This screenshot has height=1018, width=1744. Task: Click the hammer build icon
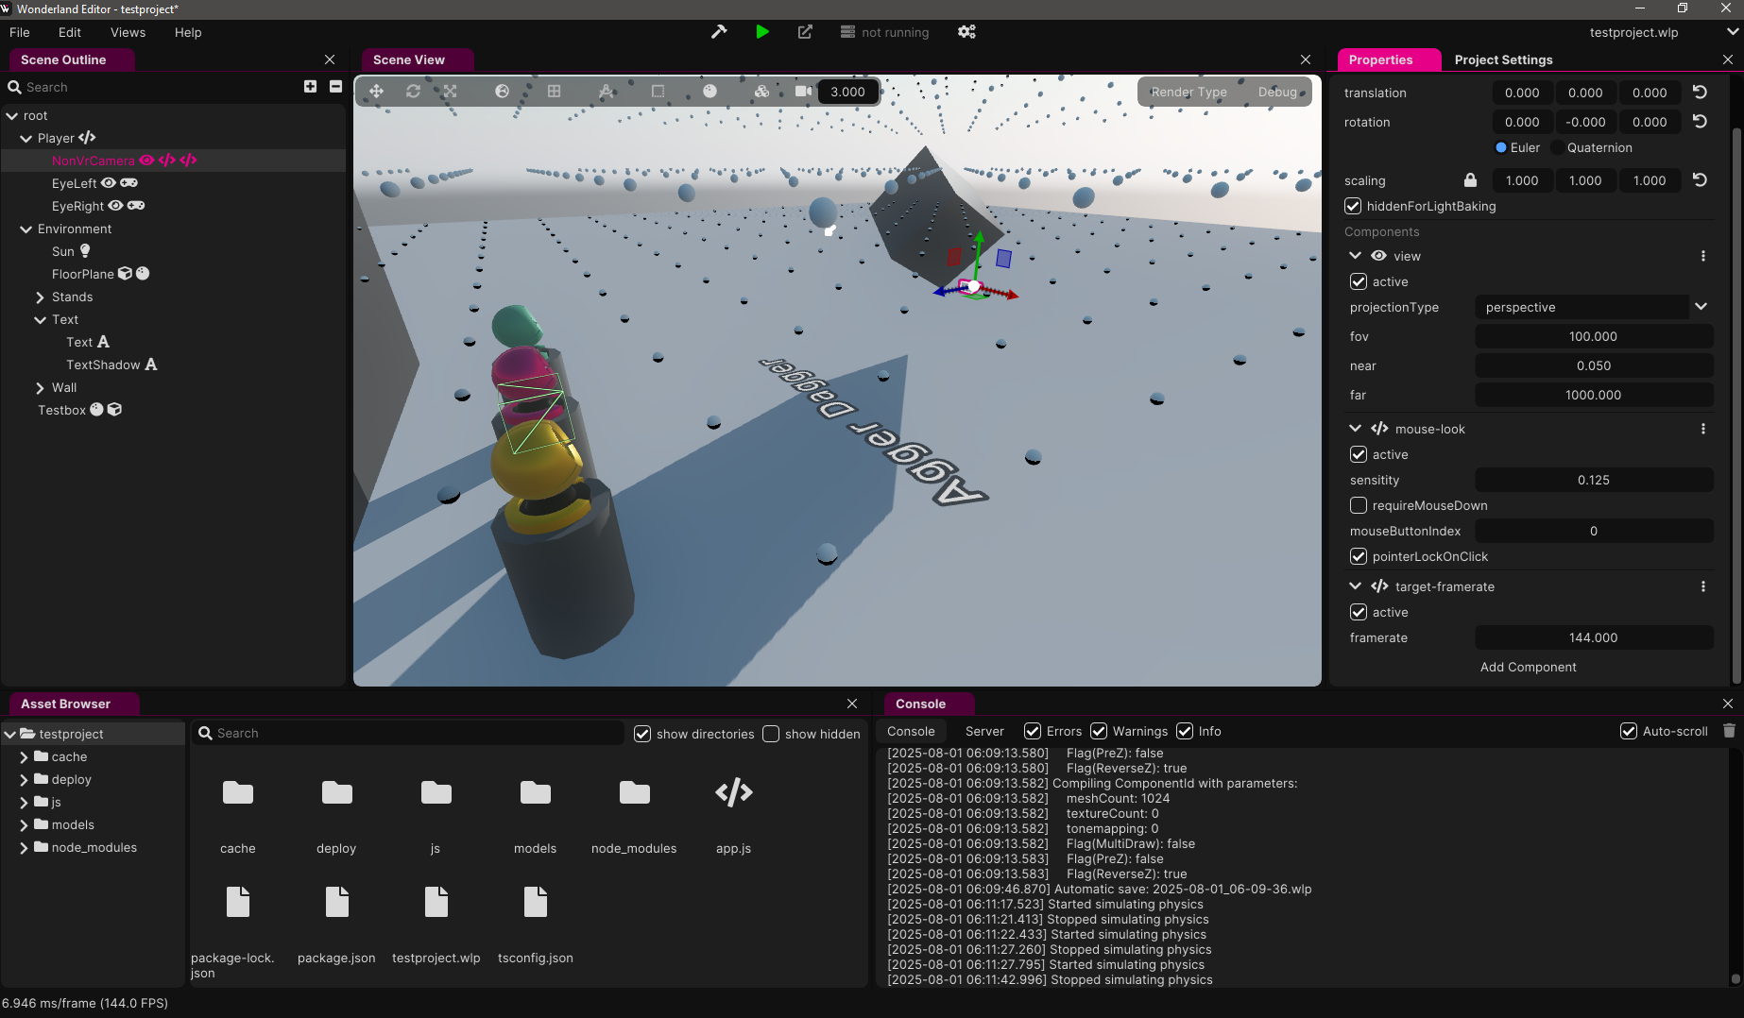coord(719,32)
